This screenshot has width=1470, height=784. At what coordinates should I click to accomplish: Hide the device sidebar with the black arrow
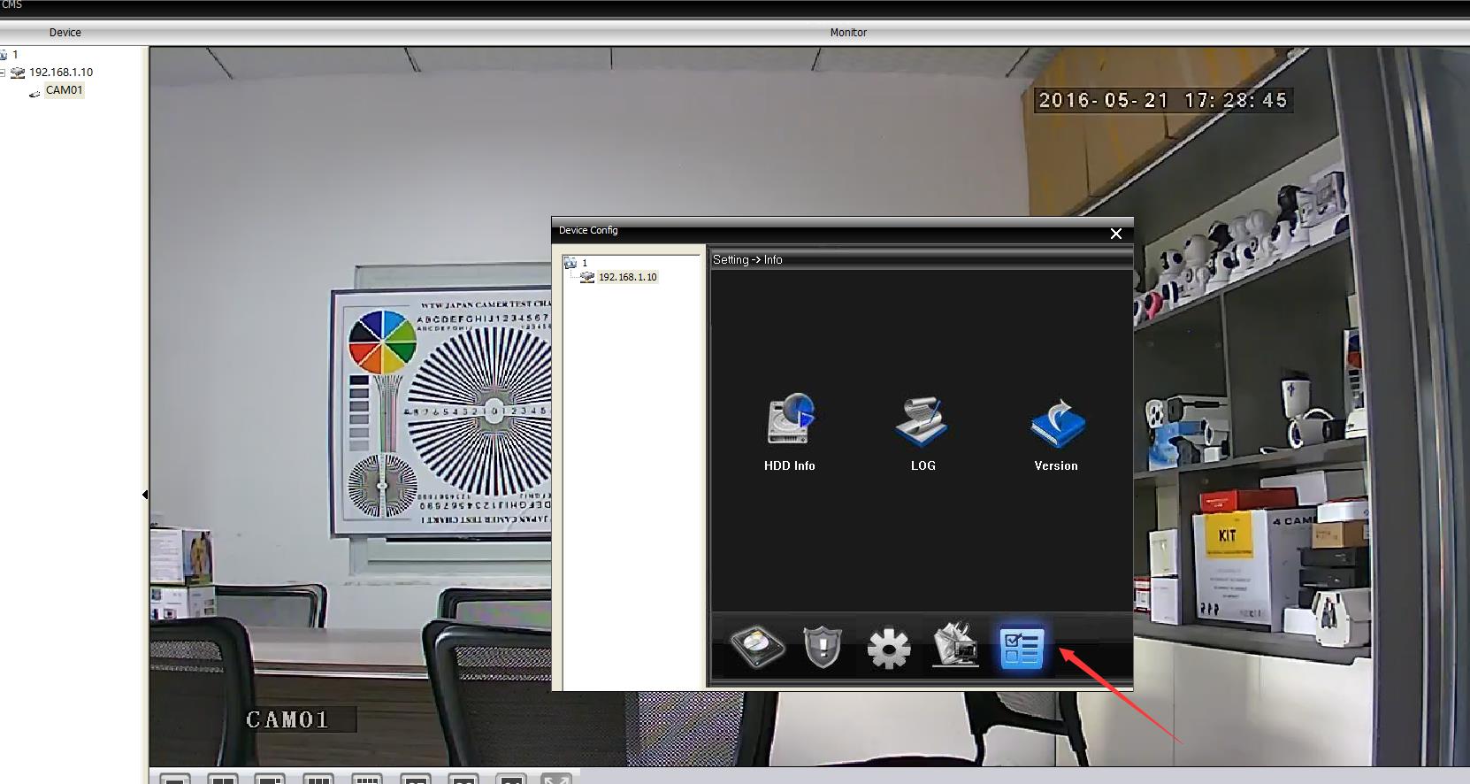click(x=145, y=495)
